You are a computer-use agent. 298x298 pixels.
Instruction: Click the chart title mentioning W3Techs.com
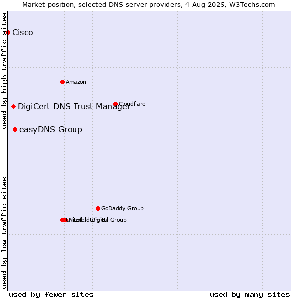(x=149, y=5)
